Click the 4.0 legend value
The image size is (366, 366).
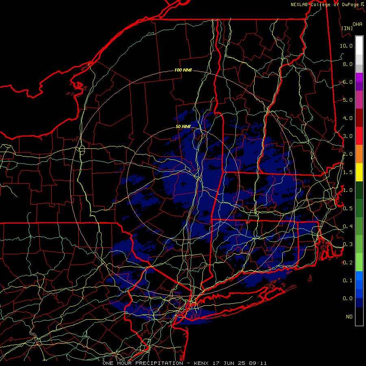click(x=348, y=118)
